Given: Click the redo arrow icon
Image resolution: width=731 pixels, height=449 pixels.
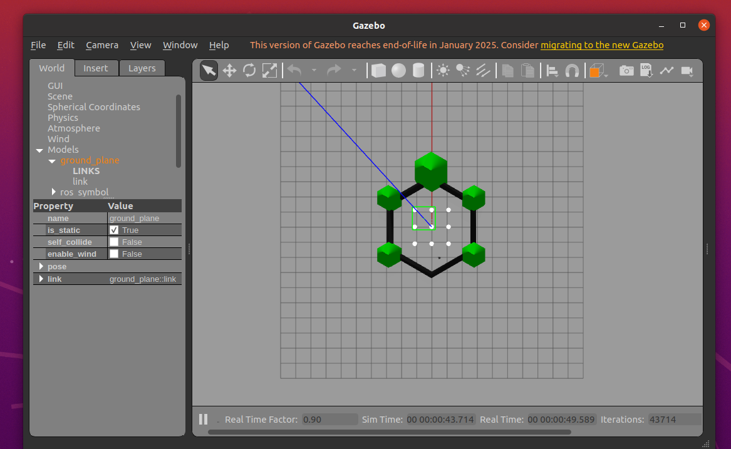Looking at the screenshot, I should (x=334, y=70).
